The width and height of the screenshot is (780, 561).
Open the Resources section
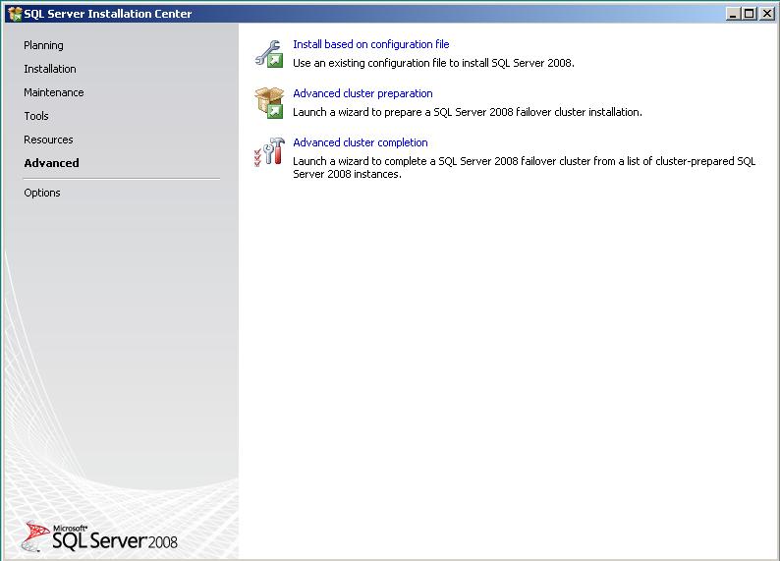[48, 140]
